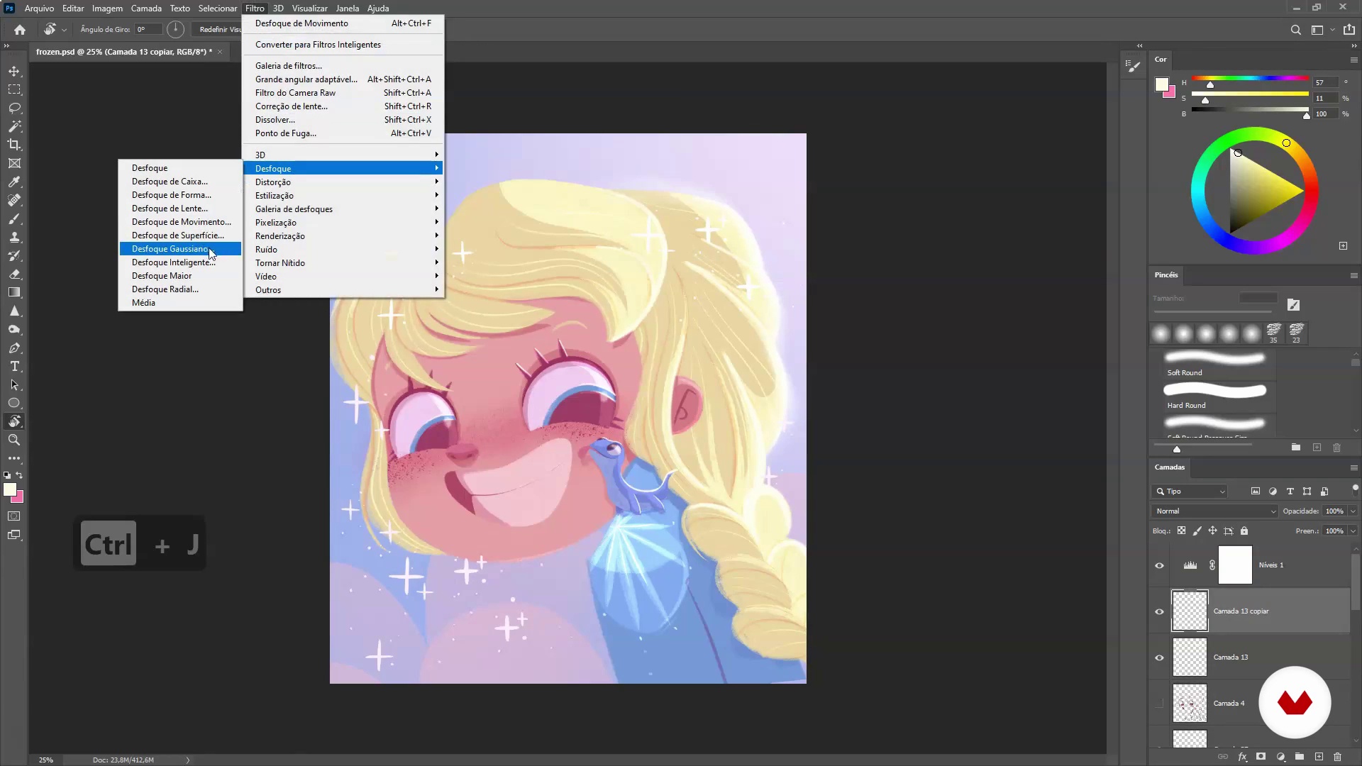Viewport: 1362px width, 766px height.
Task: Select the Eyedropper tool
Action: point(14,182)
